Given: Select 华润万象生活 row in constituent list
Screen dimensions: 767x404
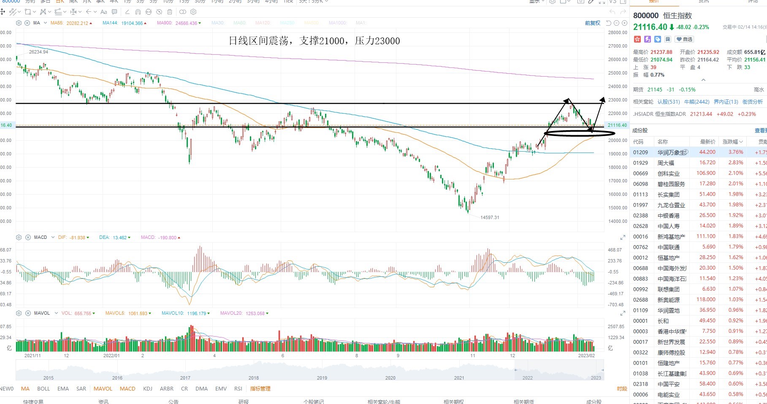Looking at the screenshot, I should pos(698,152).
